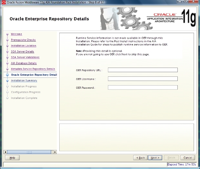
Task: Jump to SOA Server Validations step
Action: pyautogui.click(x=25, y=57)
